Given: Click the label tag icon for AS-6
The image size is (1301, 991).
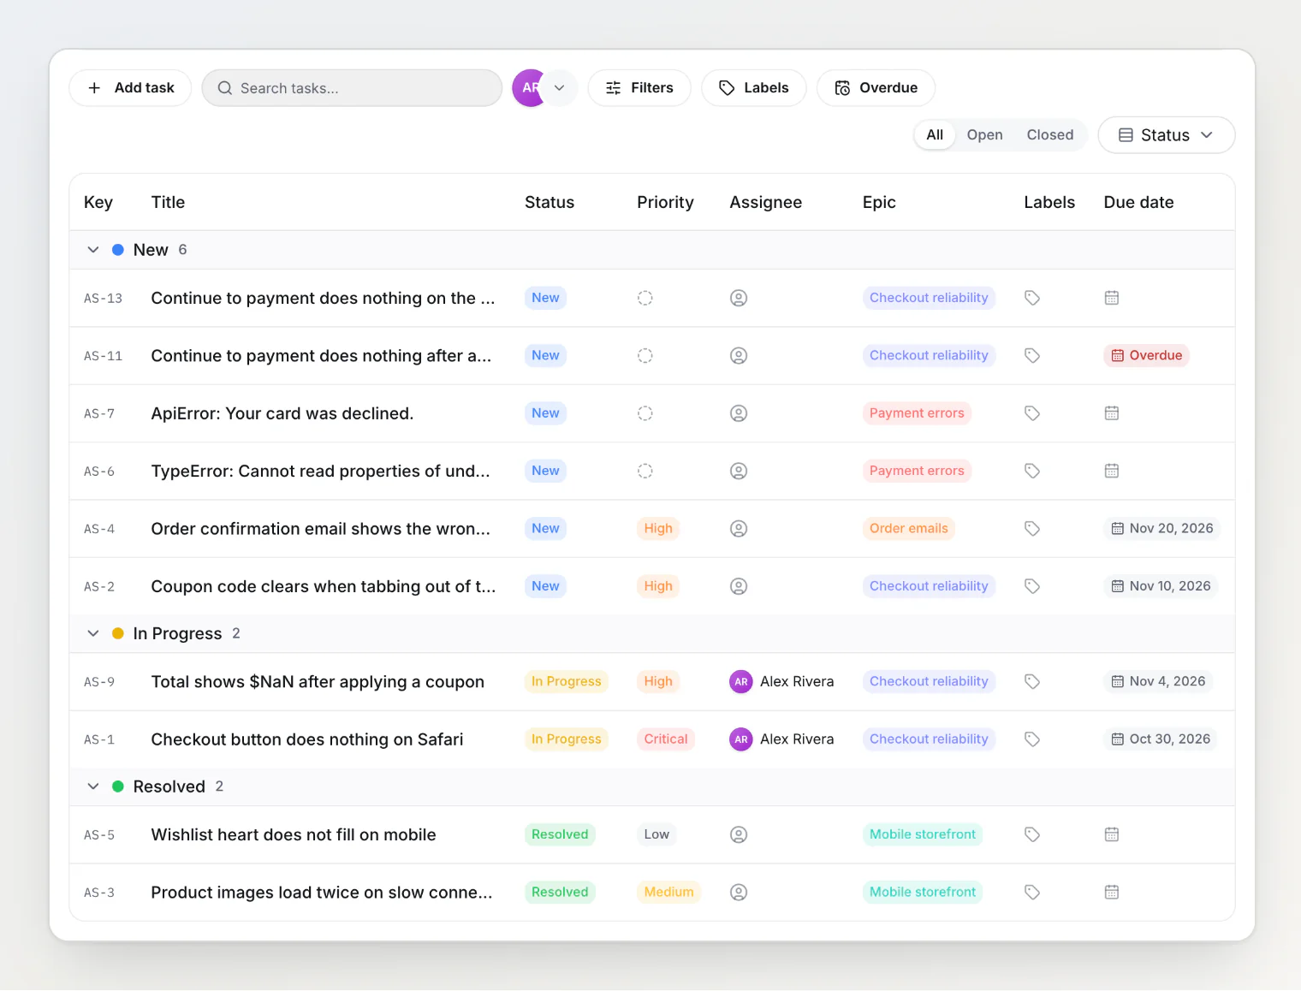Looking at the screenshot, I should (x=1032, y=471).
